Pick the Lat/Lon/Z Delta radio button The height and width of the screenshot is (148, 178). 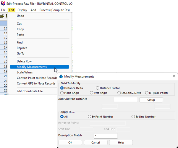[119, 93]
